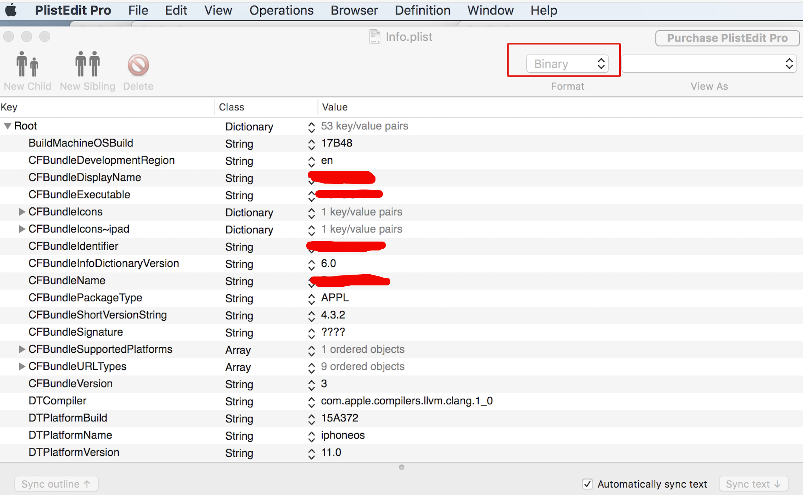Open the Edit menu
The image size is (803, 495).
(176, 10)
